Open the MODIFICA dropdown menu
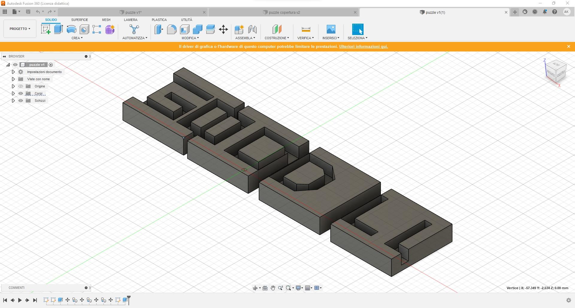This screenshot has height=308, width=575. pos(190,38)
